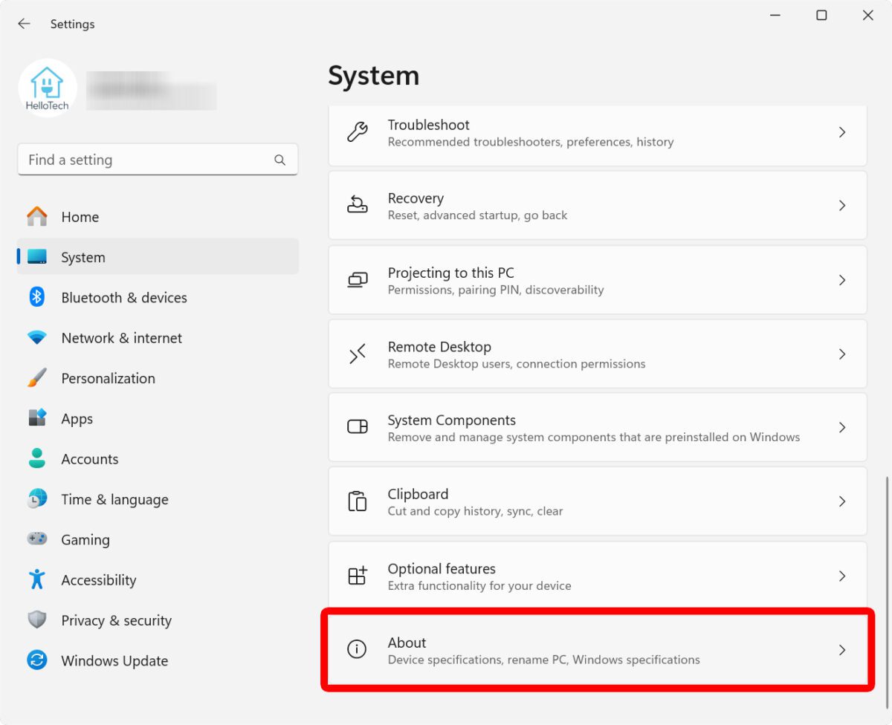The image size is (892, 725).
Task: Open Personalization using its paintbrush icon
Action: pos(36,378)
